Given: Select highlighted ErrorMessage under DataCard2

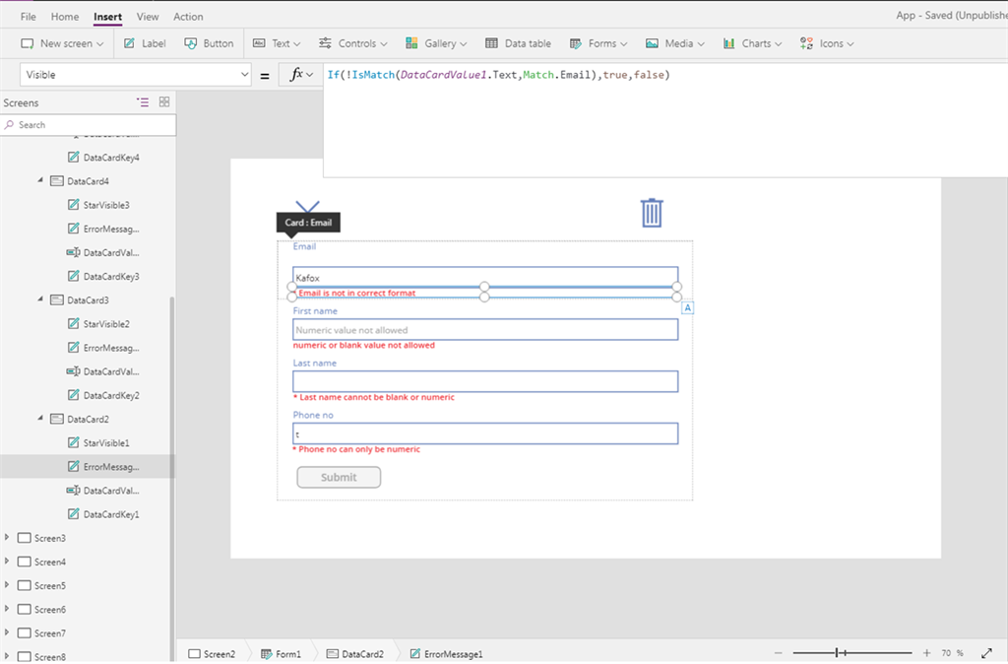Looking at the screenshot, I should [x=88, y=467].
